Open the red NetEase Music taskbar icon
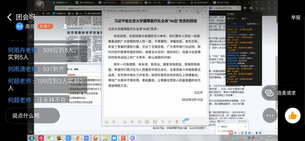Screen dimensions: 305x141 (41, 138)
